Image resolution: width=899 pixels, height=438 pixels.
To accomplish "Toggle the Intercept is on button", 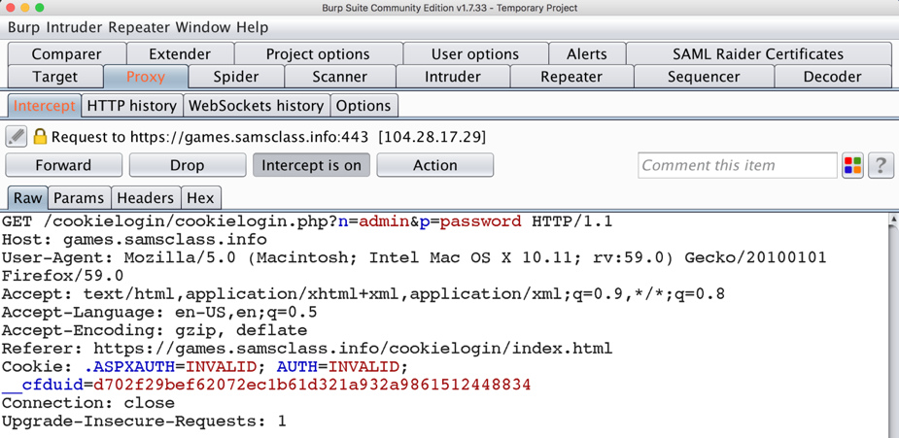I will click(x=311, y=165).
